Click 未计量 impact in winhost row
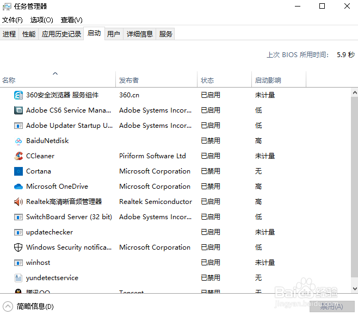Image resolution: width=358 pixels, height=316 pixels. (x=265, y=263)
